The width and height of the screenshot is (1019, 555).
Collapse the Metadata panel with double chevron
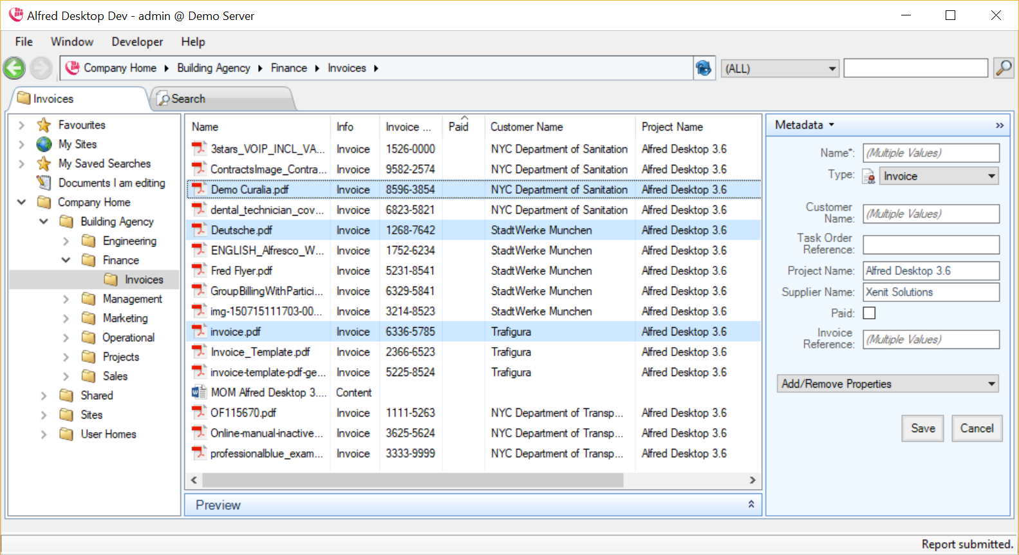pos(999,125)
